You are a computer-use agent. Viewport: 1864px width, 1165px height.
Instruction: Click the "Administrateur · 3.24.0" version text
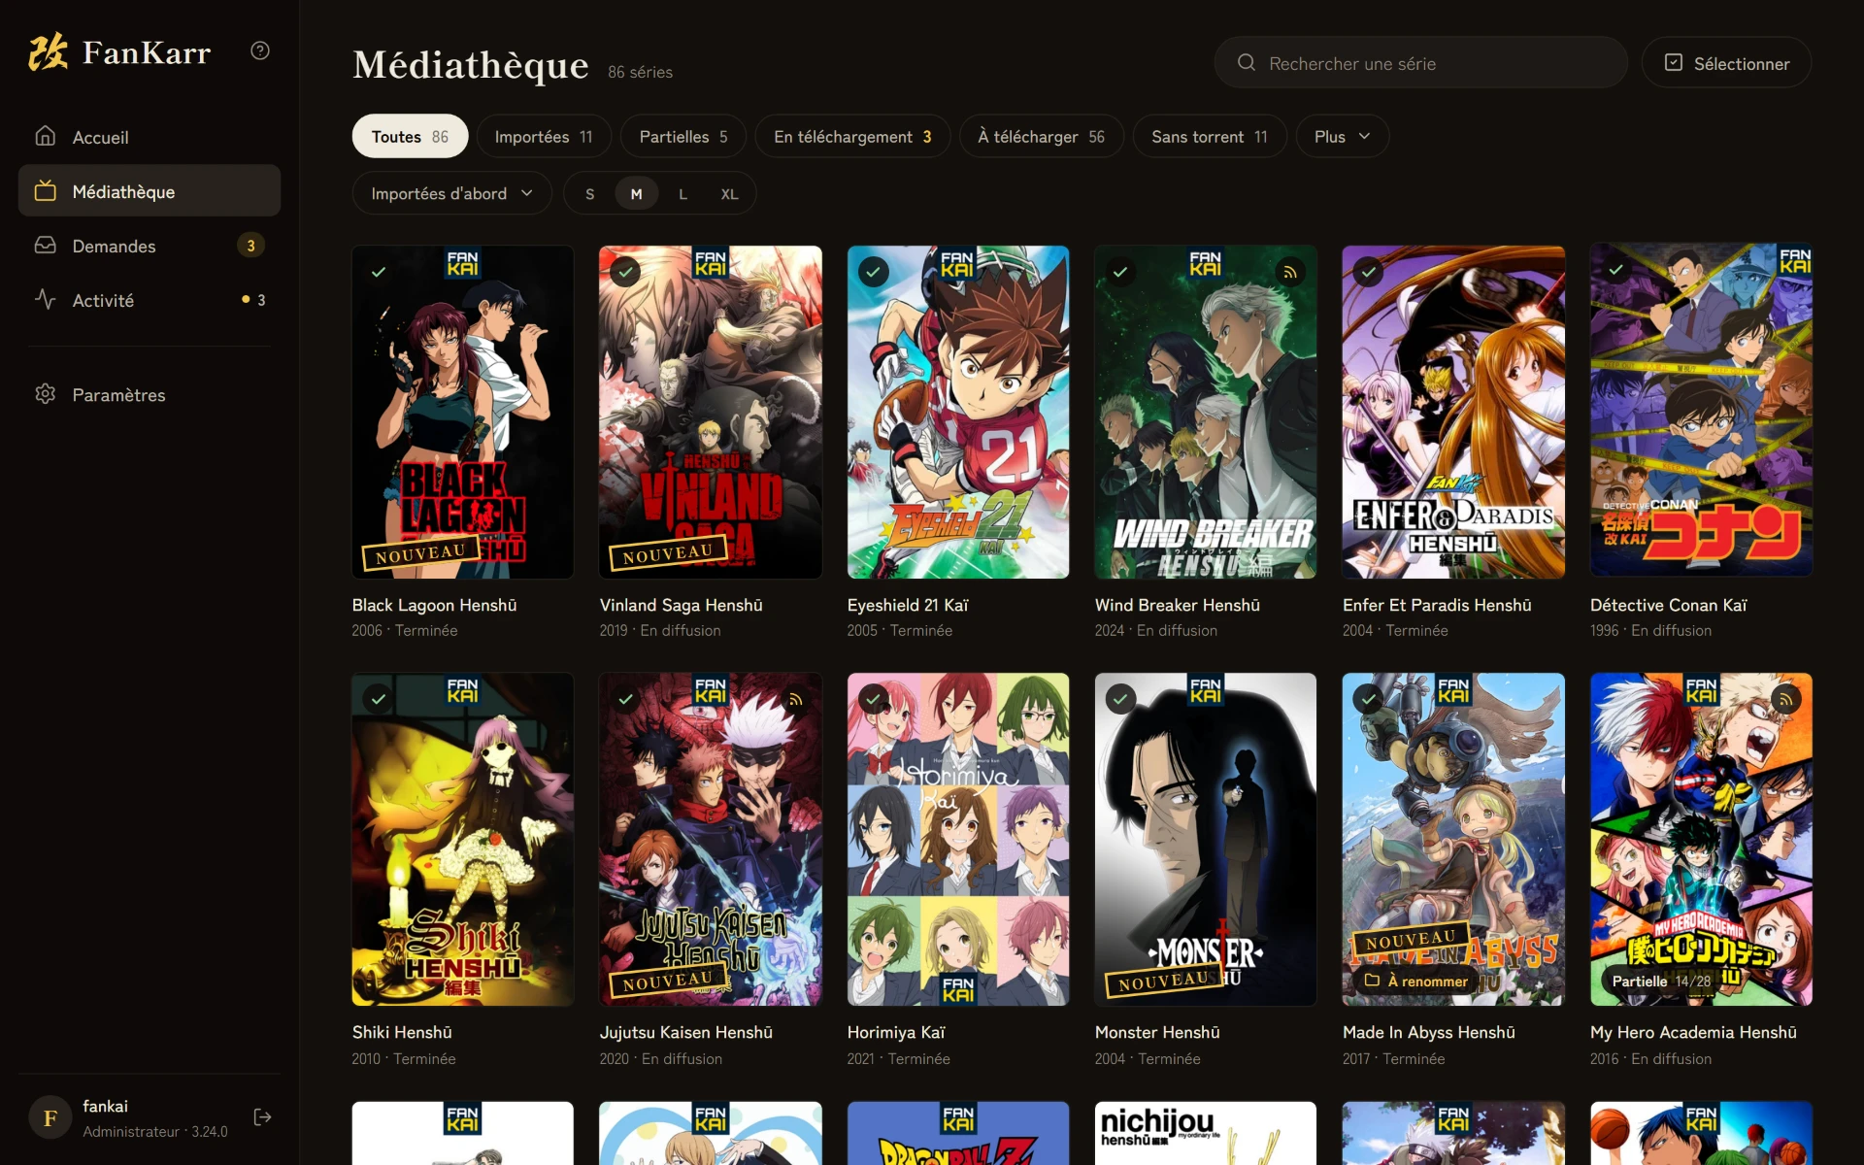(155, 1132)
